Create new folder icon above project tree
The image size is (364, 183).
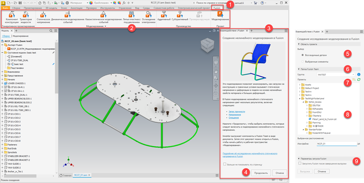354,80
